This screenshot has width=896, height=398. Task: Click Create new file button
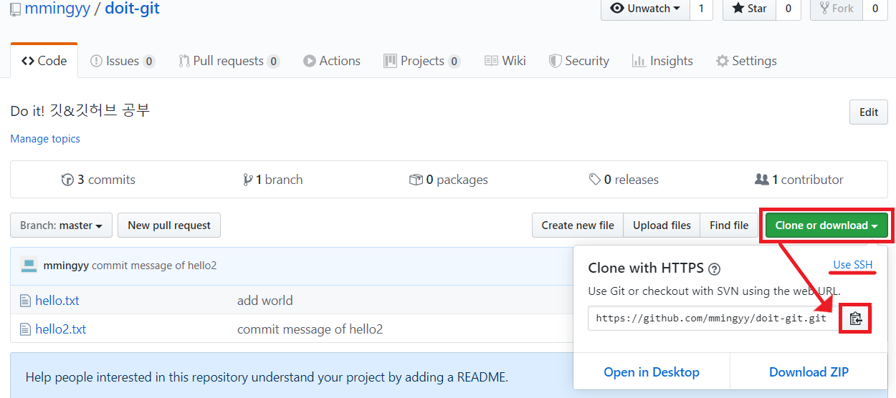[x=578, y=225]
